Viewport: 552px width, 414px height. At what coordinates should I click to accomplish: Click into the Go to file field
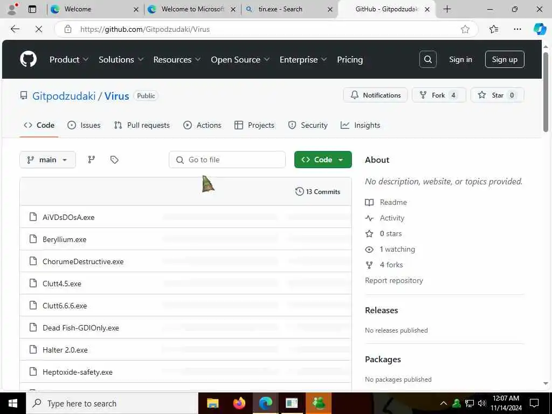point(227,160)
